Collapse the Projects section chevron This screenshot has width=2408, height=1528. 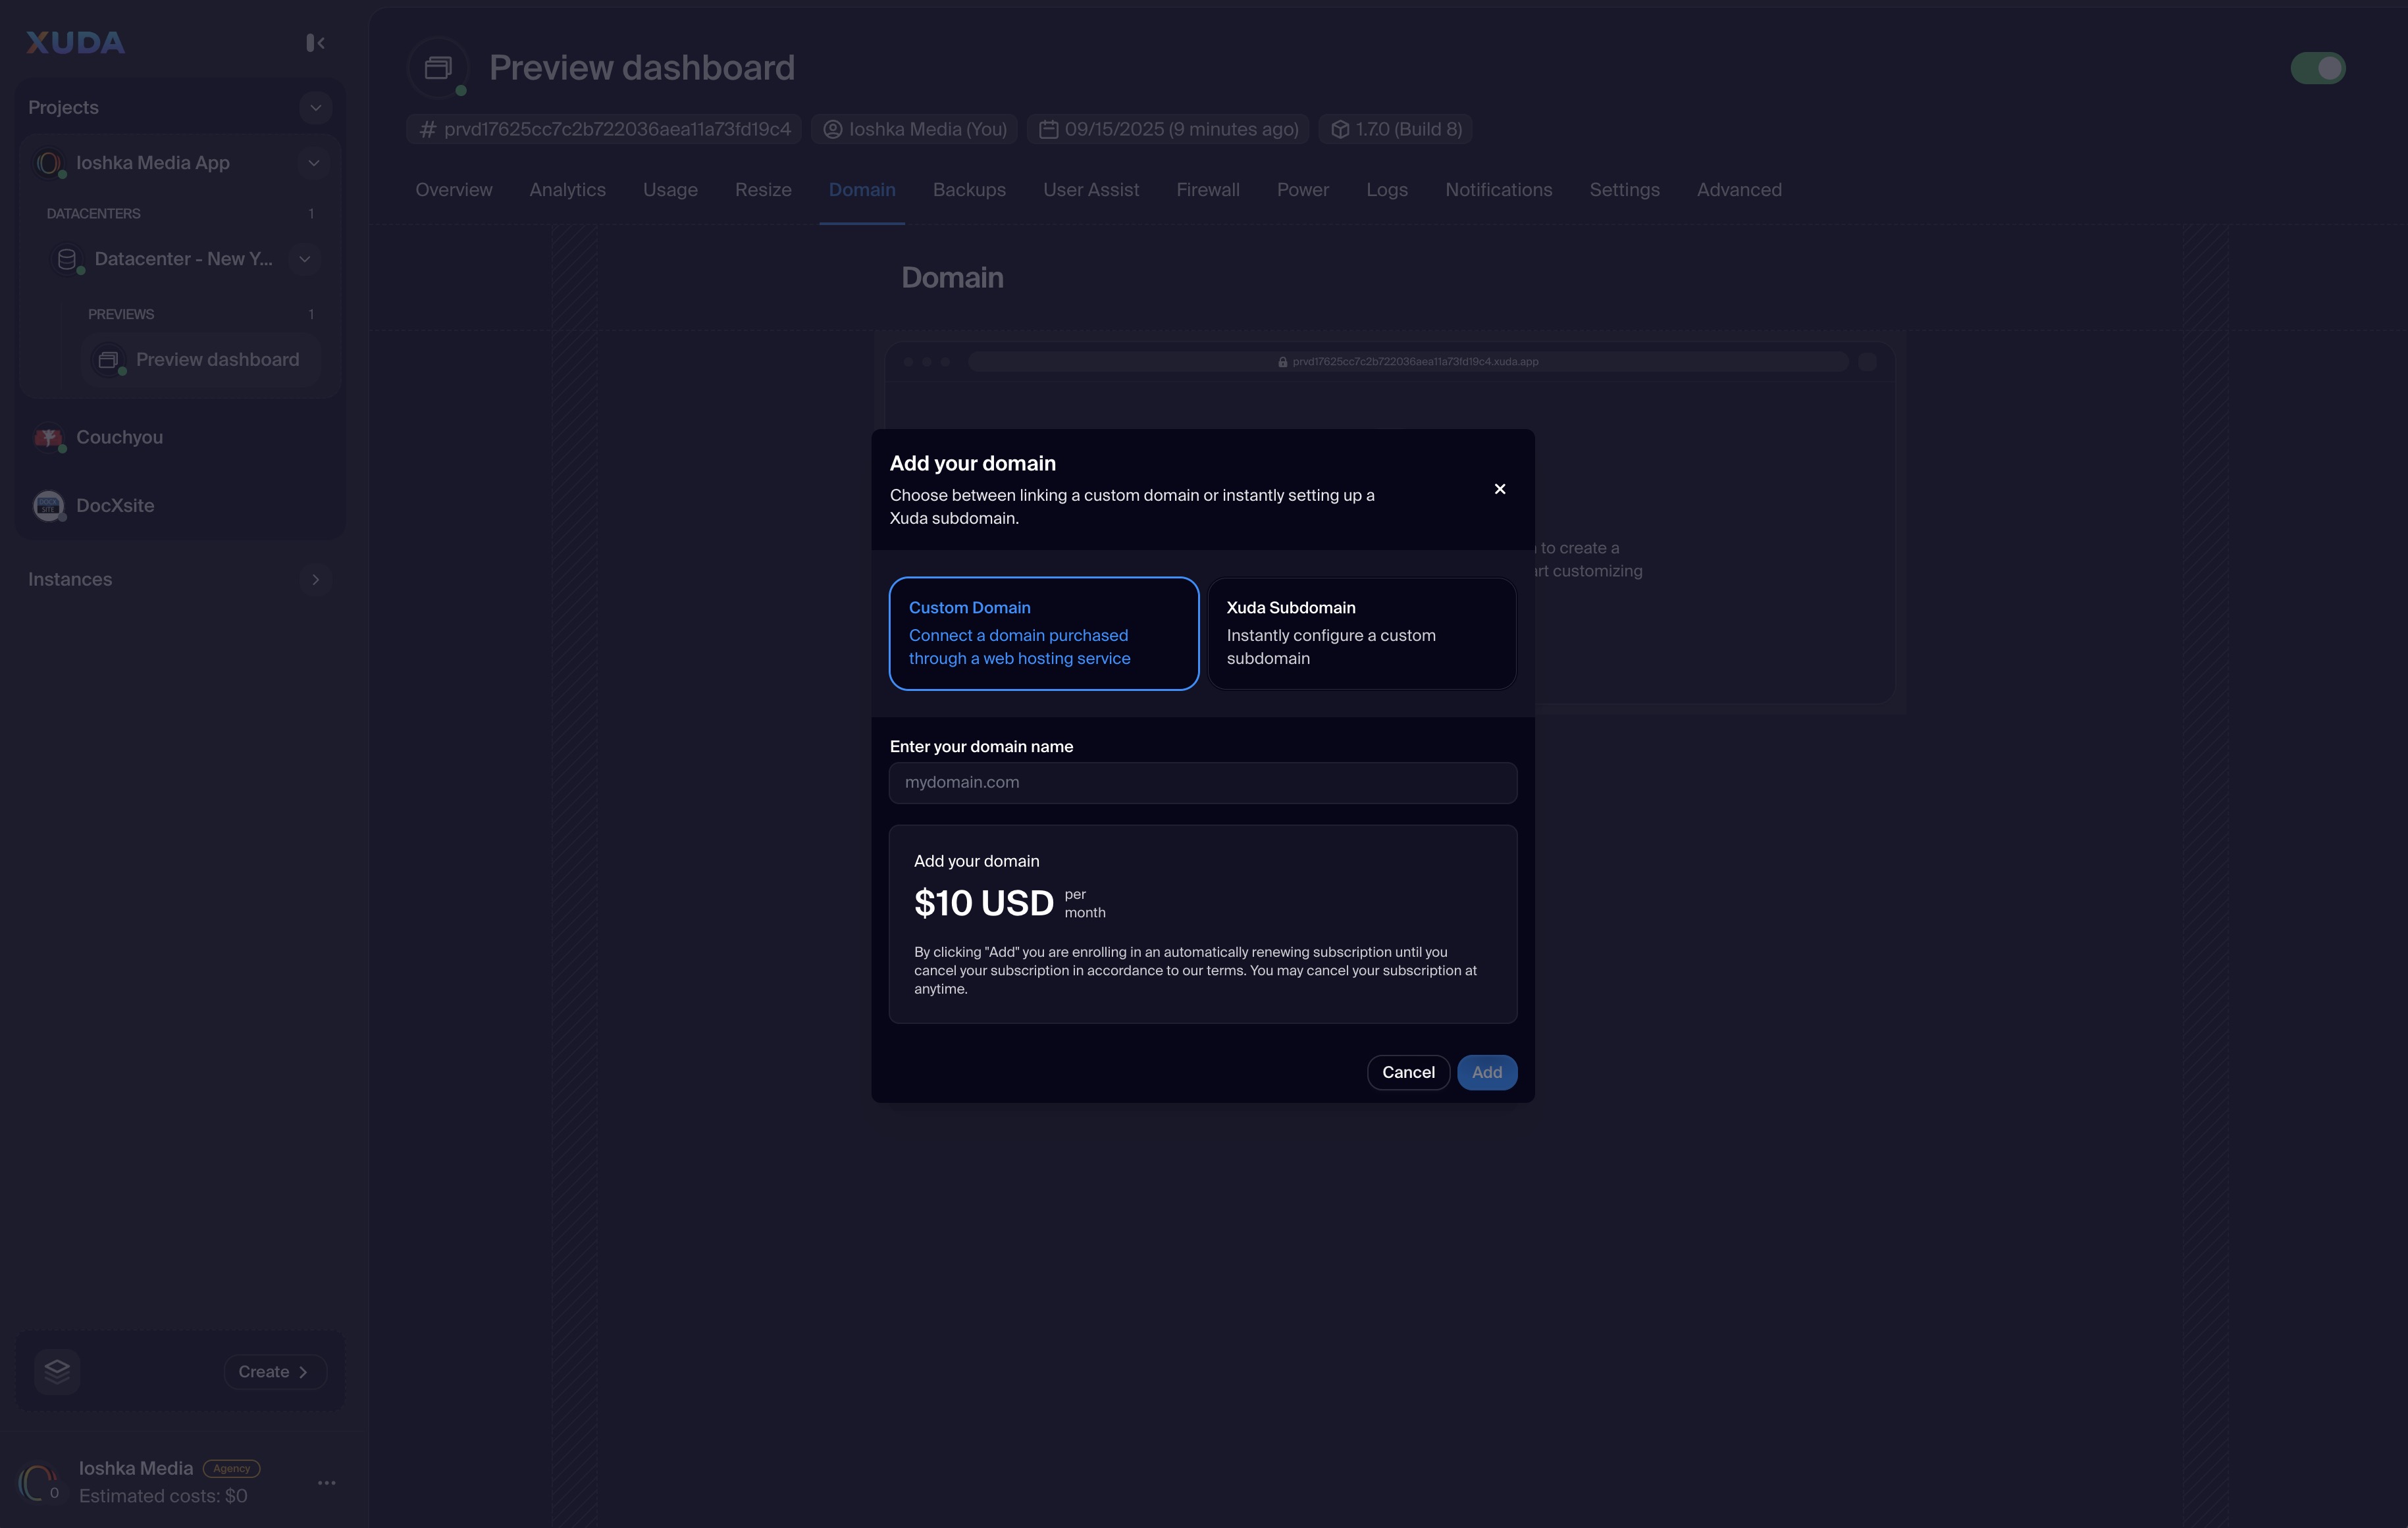click(315, 108)
